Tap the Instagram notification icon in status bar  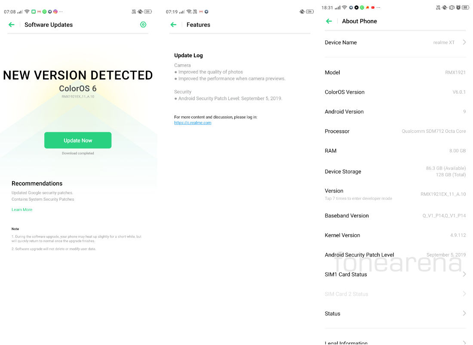pyautogui.click(x=55, y=12)
